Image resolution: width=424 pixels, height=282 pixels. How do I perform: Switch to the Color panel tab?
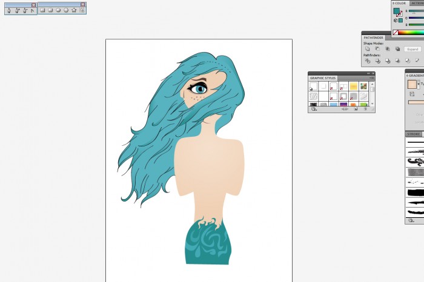[400, 3]
